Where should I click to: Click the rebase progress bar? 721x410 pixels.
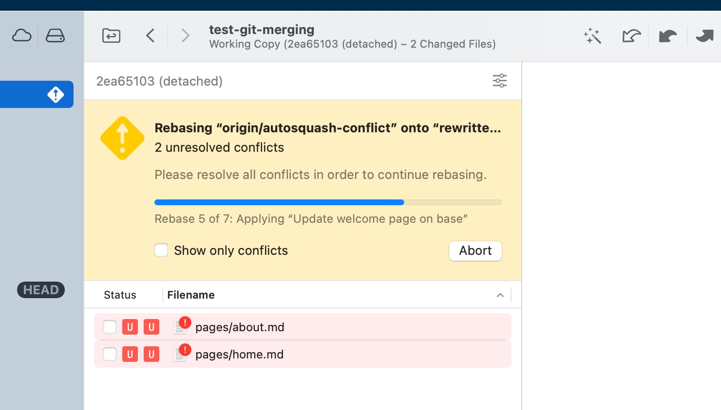pos(328,202)
